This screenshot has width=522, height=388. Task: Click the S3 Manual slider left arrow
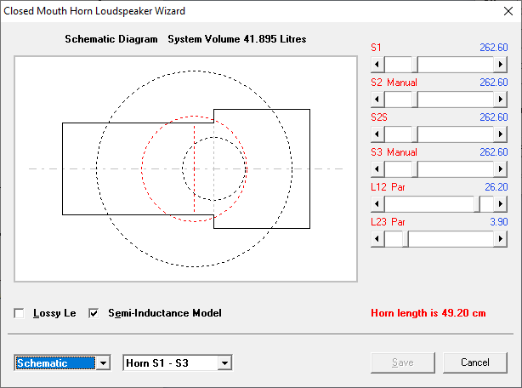click(377, 169)
